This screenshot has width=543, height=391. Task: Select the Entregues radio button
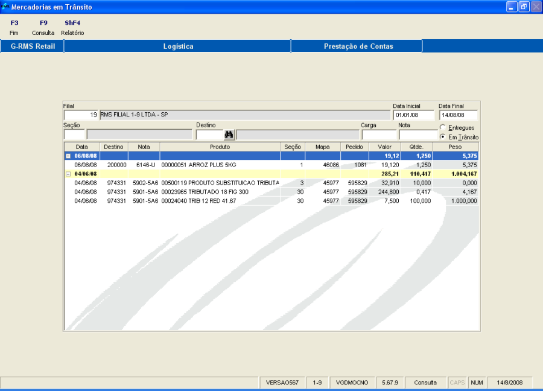click(443, 127)
